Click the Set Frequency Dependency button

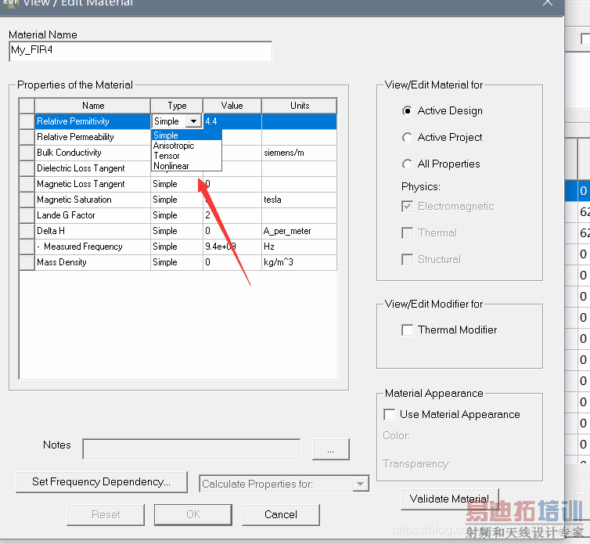pos(102,482)
